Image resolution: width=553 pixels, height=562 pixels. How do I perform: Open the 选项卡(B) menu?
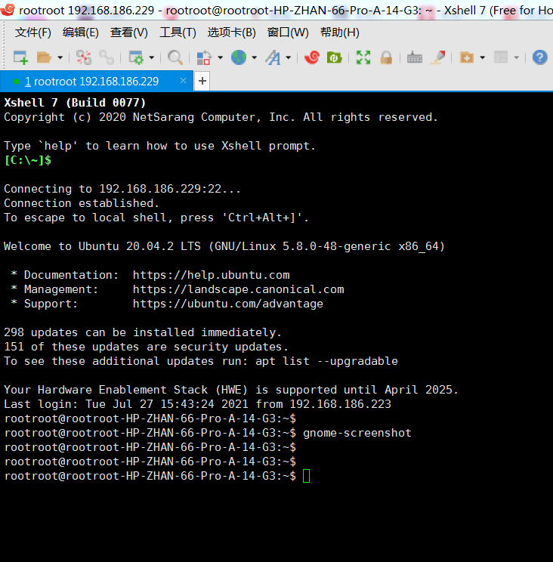[231, 32]
